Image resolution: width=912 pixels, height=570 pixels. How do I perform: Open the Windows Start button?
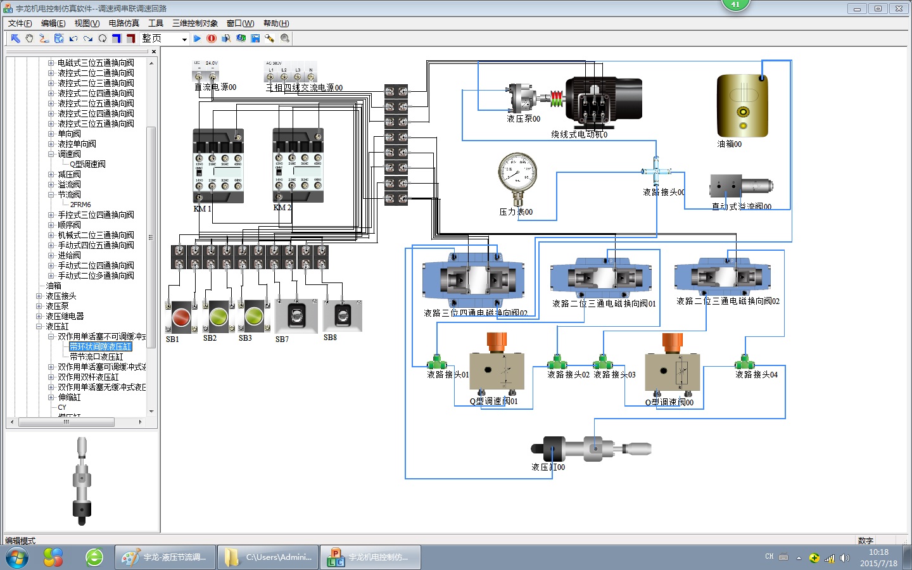tap(17, 558)
